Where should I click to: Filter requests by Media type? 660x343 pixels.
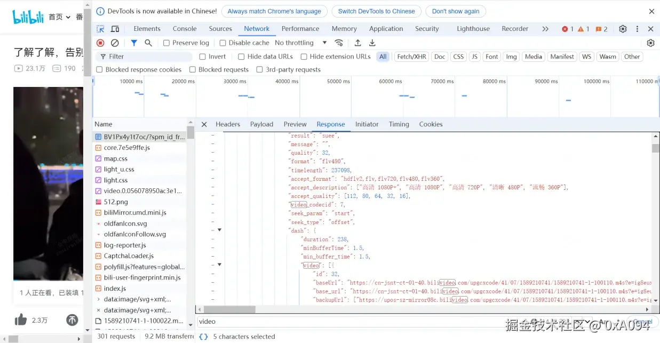533,57
